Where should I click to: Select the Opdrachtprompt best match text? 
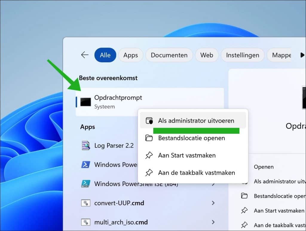(x=118, y=98)
